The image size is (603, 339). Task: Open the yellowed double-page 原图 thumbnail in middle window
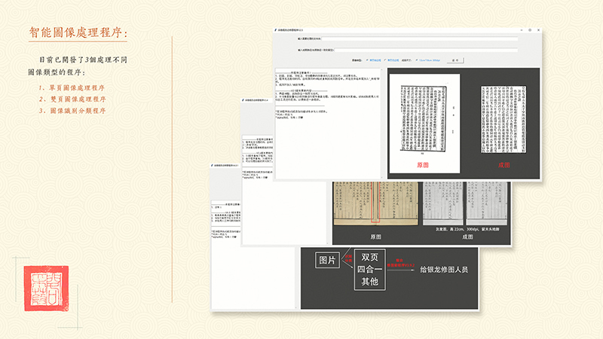pyautogui.click(x=375, y=203)
